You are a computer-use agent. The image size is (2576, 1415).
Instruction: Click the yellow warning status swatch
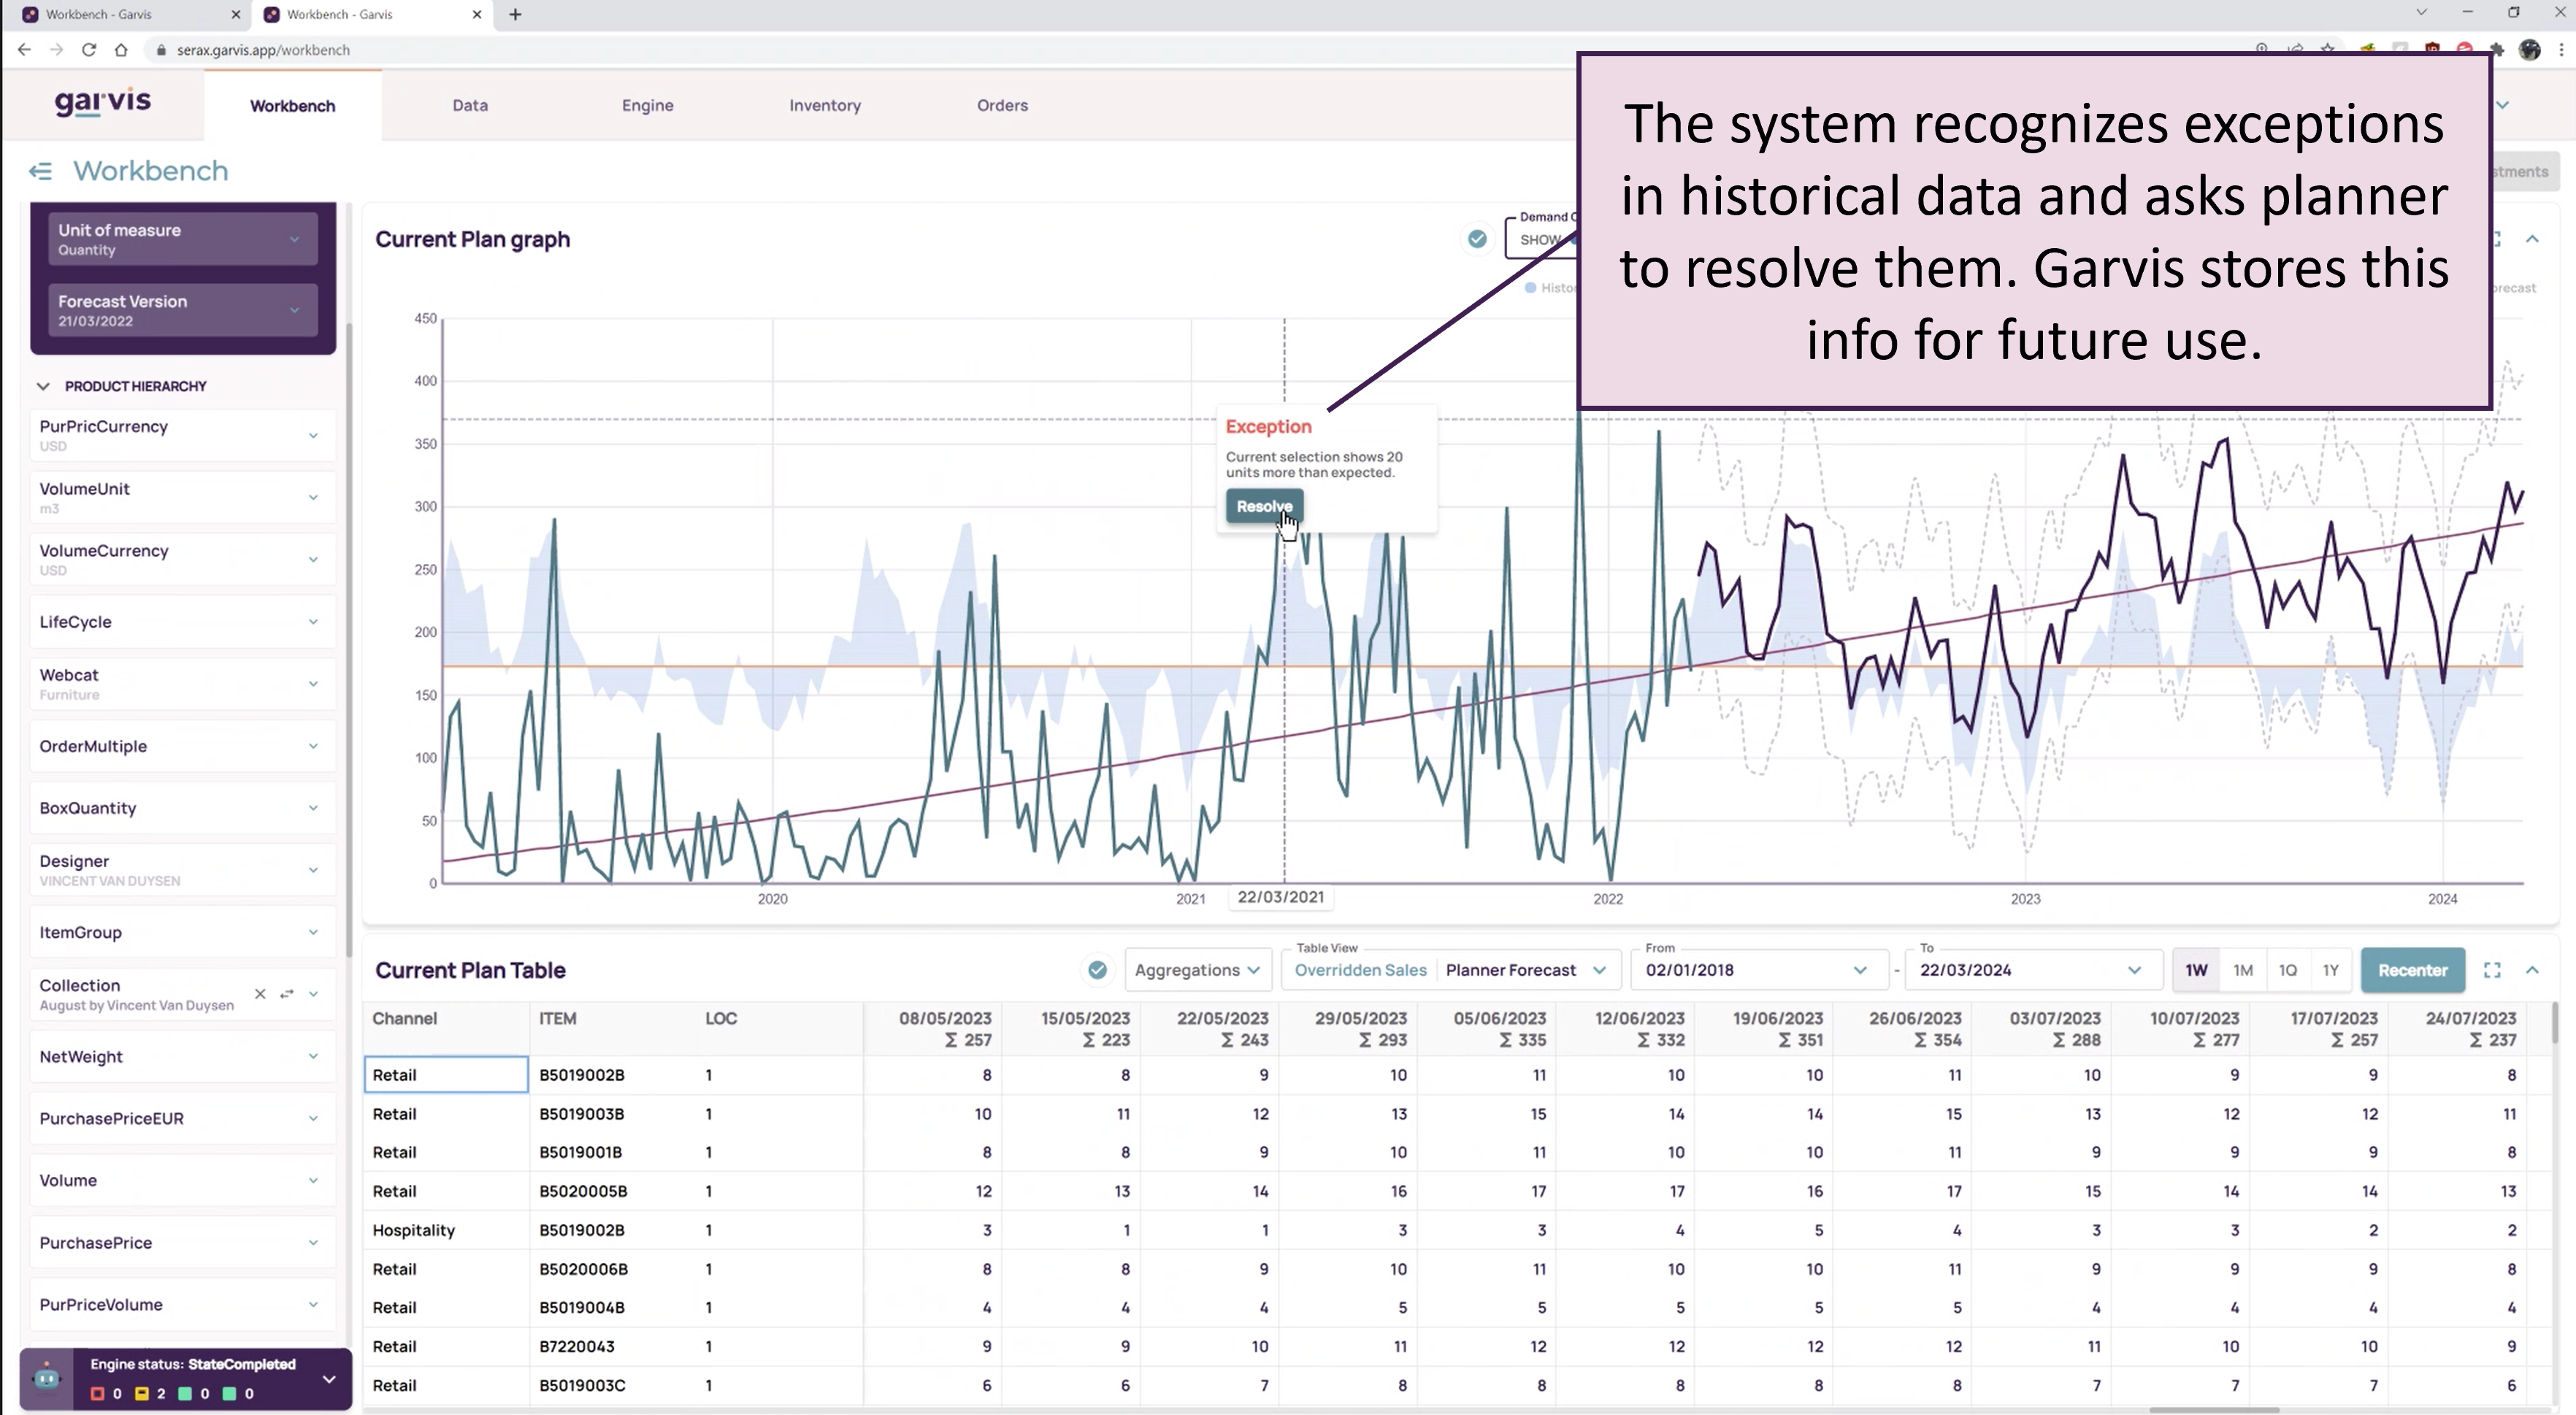pos(141,1393)
